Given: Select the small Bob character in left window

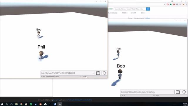Looking at the screenshot, I should [x=38, y=35].
